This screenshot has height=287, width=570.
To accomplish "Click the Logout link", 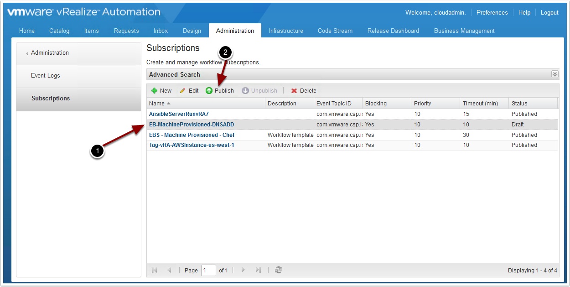I will pos(549,13).
